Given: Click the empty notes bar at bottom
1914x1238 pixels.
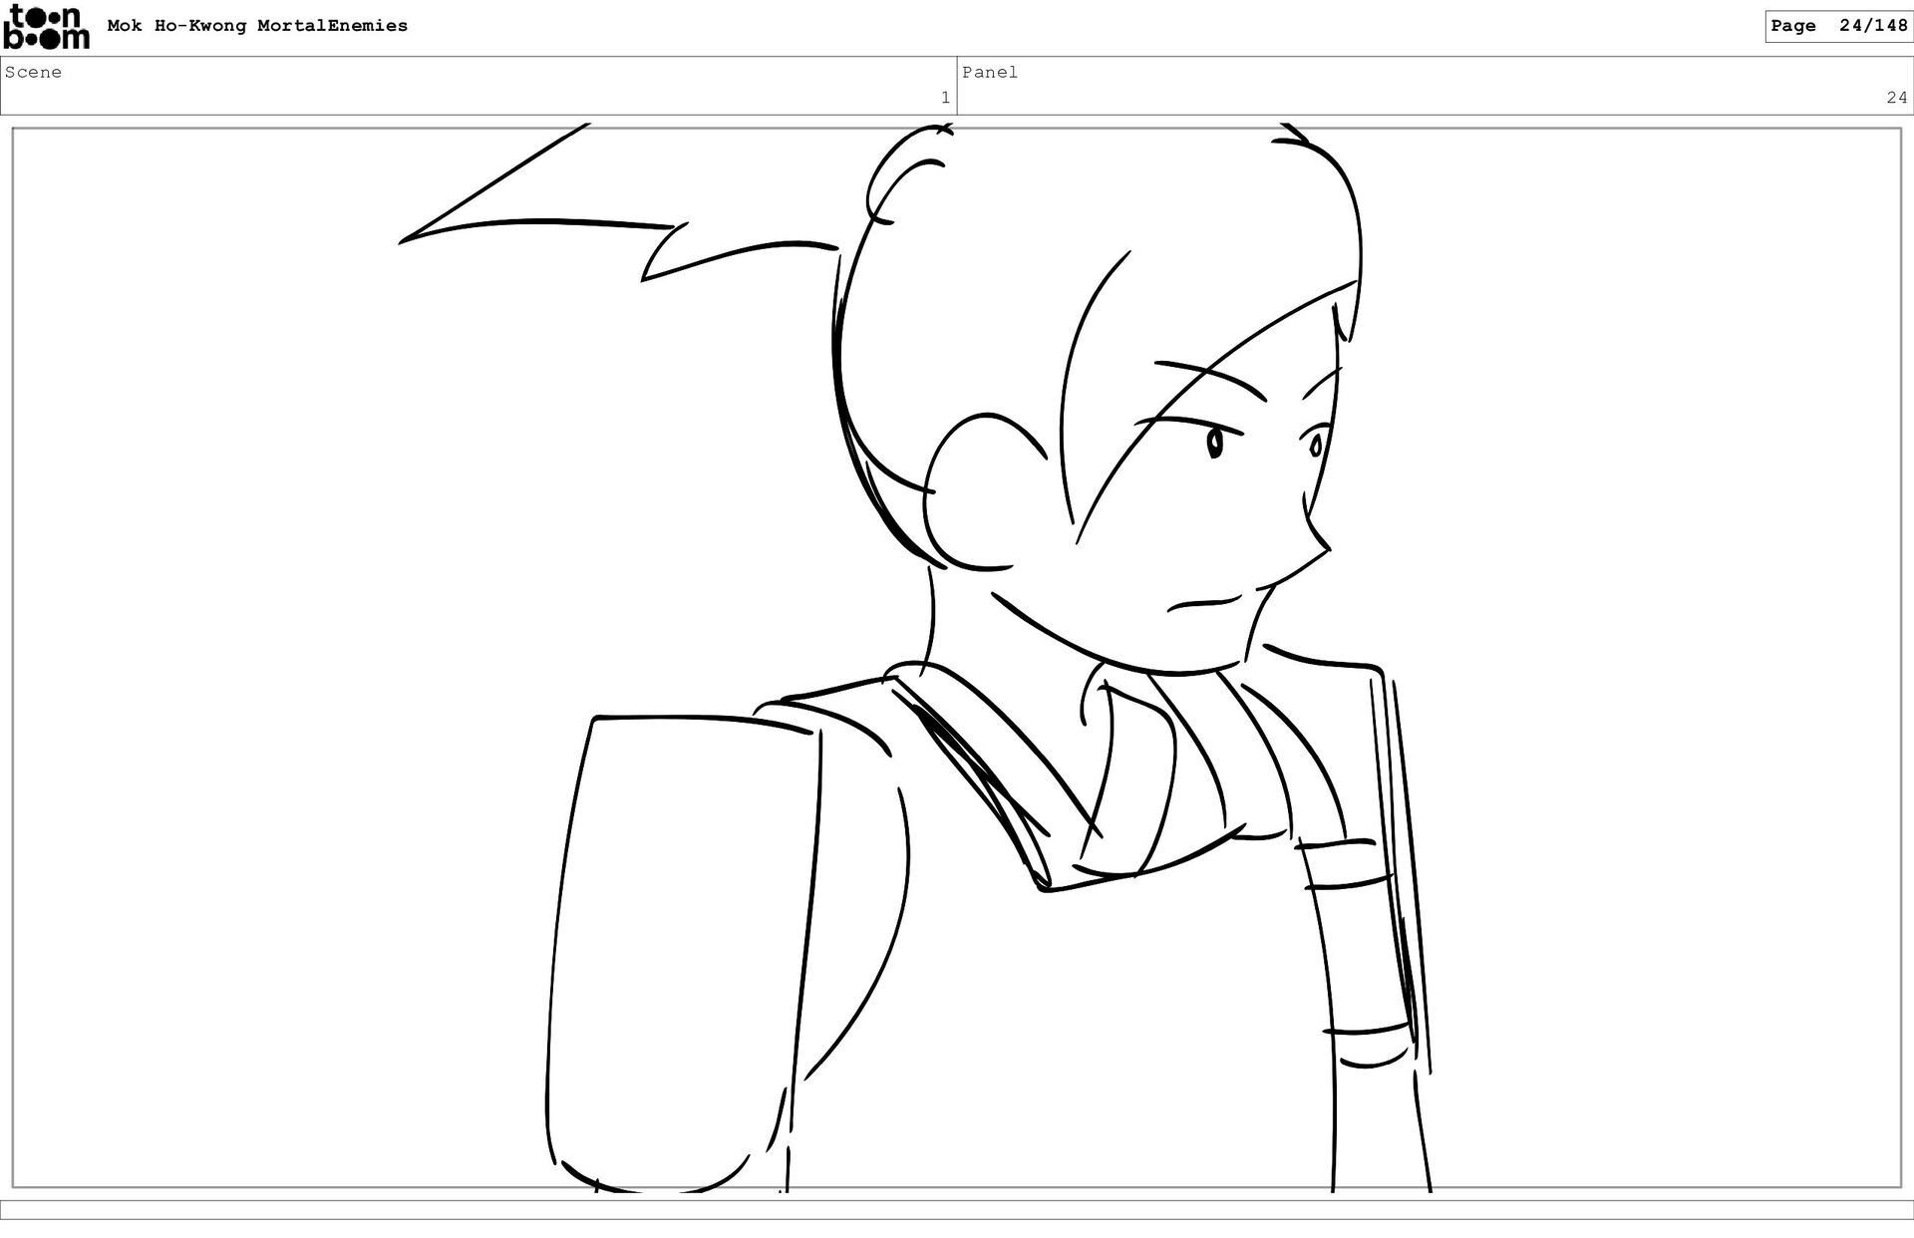Looking at the screenshot, I should [957, 1209].
